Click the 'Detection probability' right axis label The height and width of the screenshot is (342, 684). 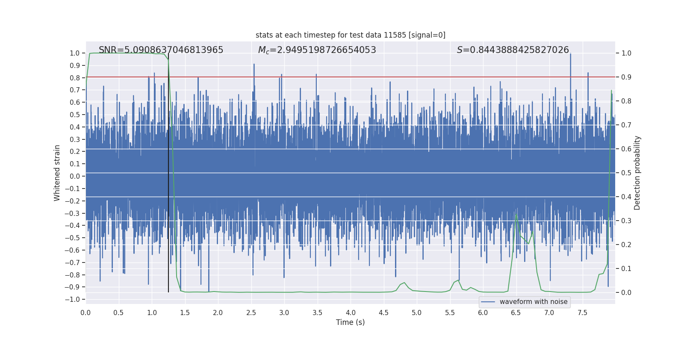(637, 173)
